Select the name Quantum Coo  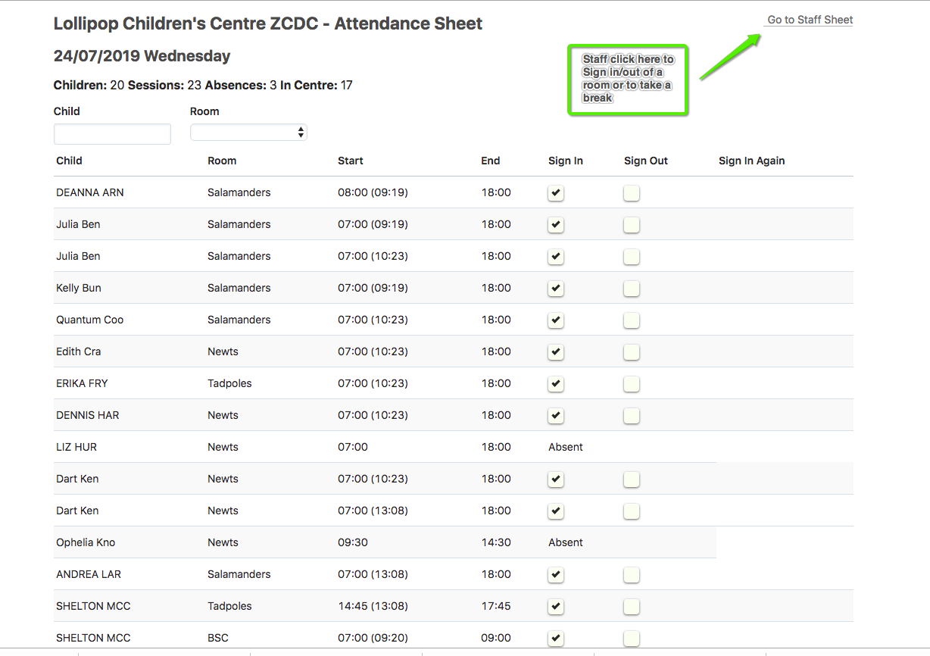click(x=89, y=320)
